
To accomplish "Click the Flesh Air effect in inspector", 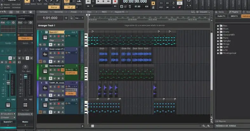I will 25,39.
